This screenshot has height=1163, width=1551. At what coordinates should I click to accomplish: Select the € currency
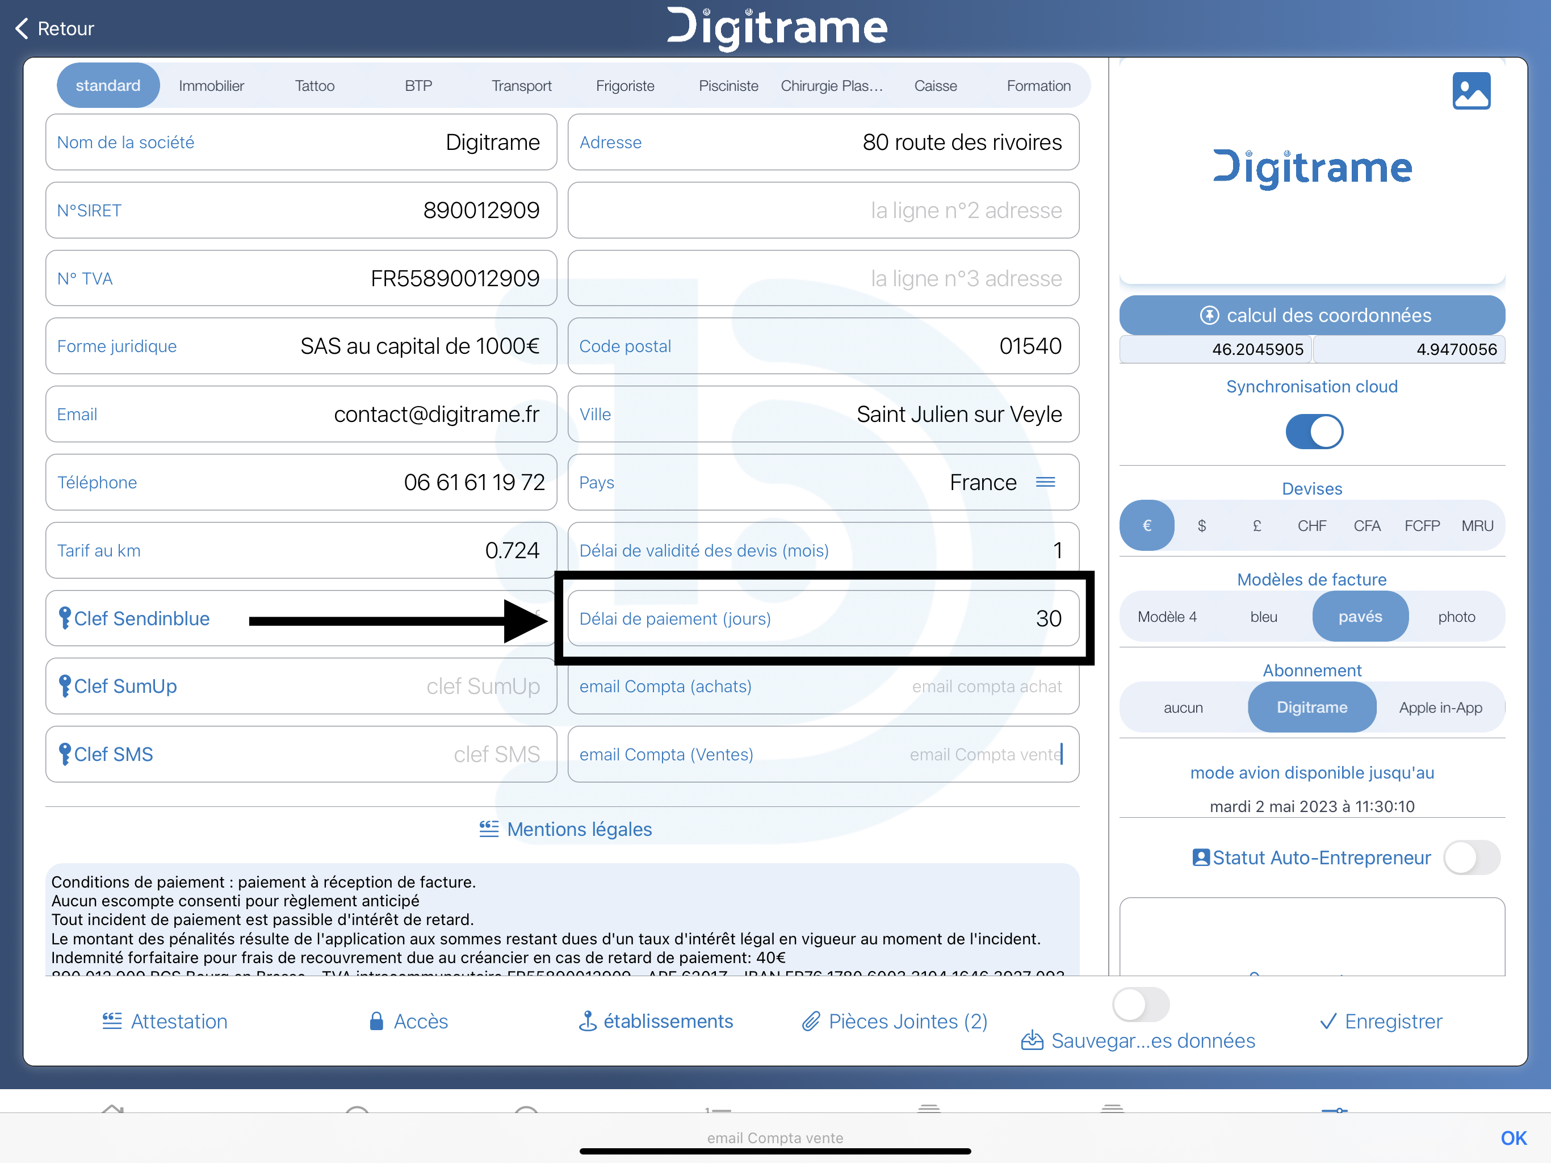[x=1147, y=525]
